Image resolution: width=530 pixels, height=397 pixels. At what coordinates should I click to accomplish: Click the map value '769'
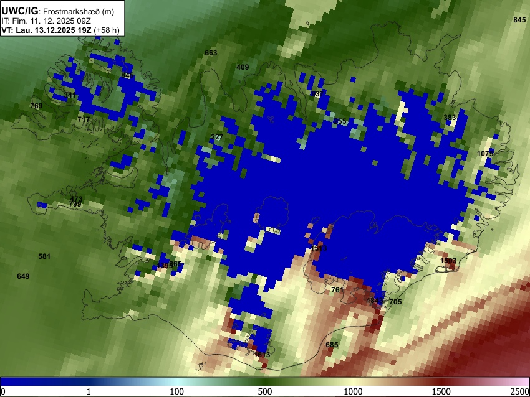click(36, 106)
